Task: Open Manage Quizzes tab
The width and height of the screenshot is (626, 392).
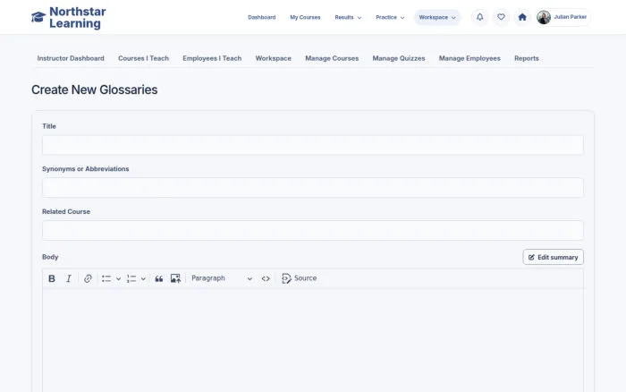Action: (x=399, y=58)
